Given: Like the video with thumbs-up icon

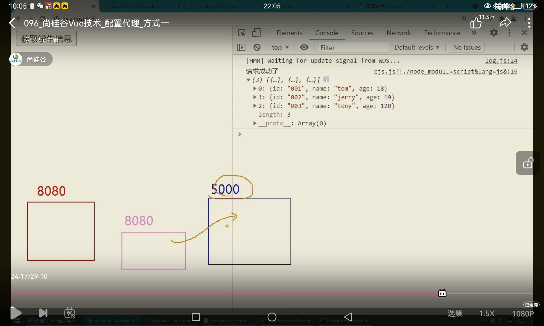Looking at the screenshot, I should (x=476, y=23).
